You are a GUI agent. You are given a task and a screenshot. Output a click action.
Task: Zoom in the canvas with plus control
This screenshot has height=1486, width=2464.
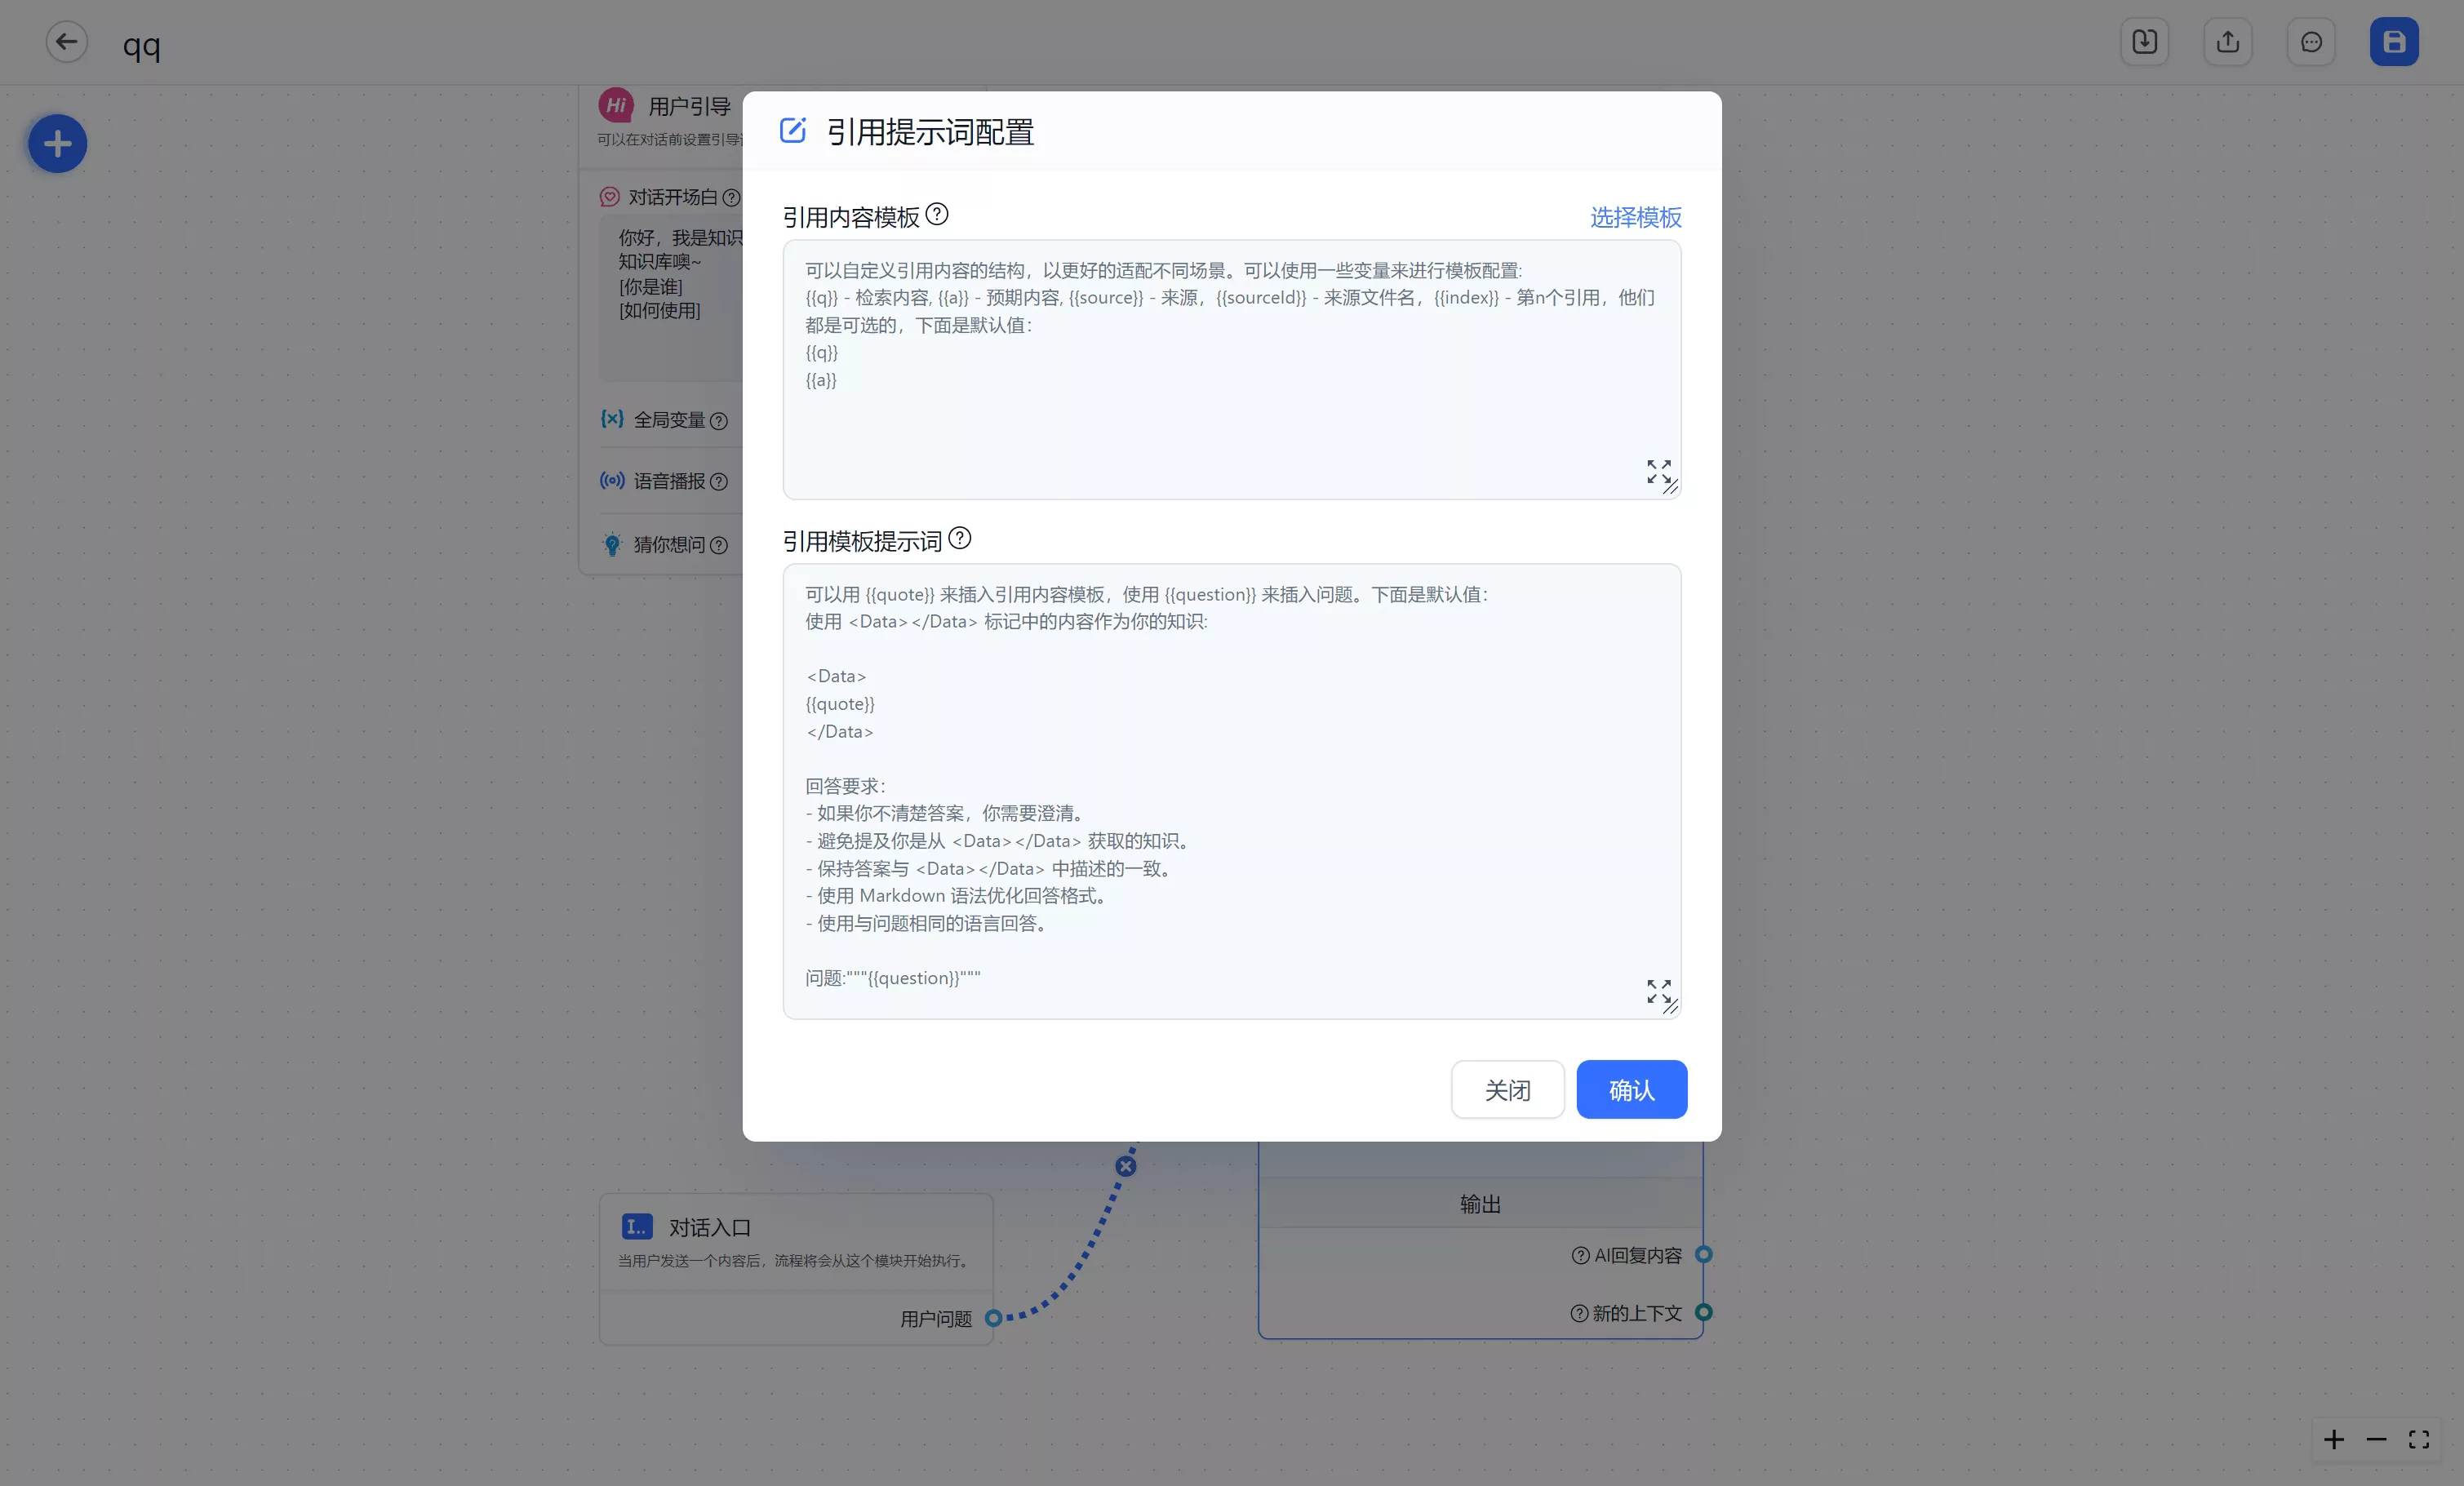(2334, 1439)
